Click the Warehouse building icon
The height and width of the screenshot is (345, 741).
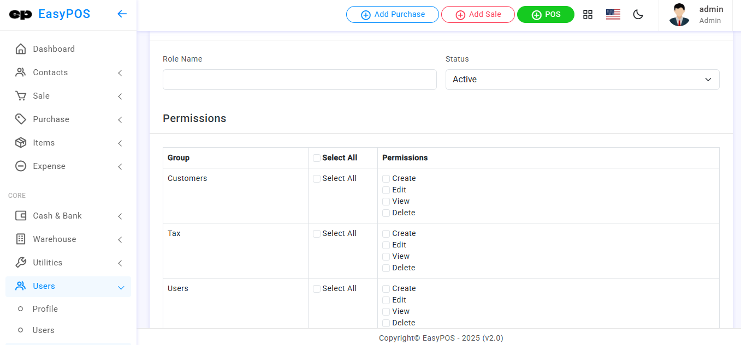click(21, 239)
